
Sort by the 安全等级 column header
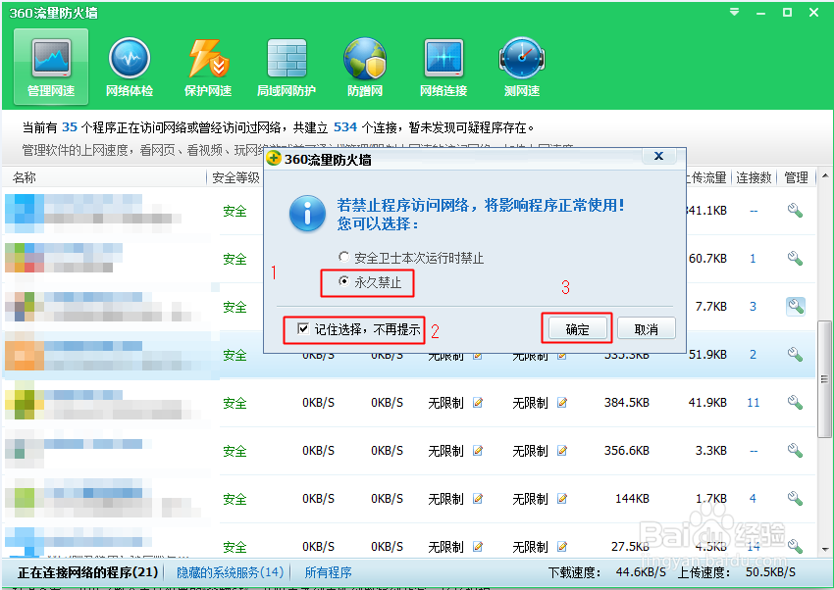tap(235, 177)
